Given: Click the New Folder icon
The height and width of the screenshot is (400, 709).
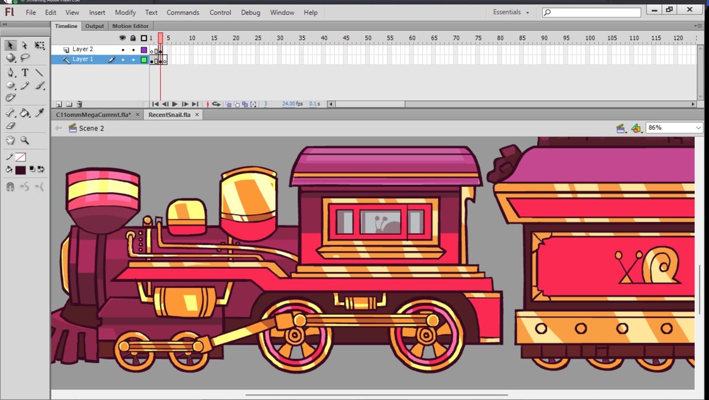Looking at the screenshot, I should point(69,104).
